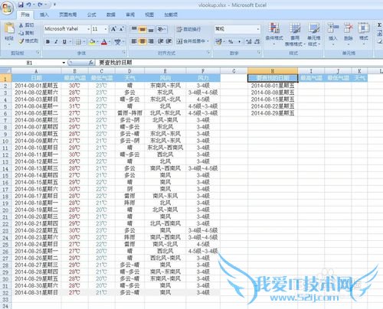
Task: Click the red Font Color A swatch
Action: (104, 41)
